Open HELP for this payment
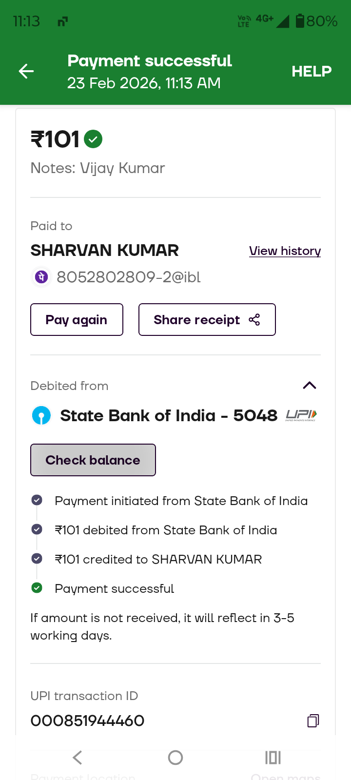Screen dimensions: 351x780 coord(312,72)
